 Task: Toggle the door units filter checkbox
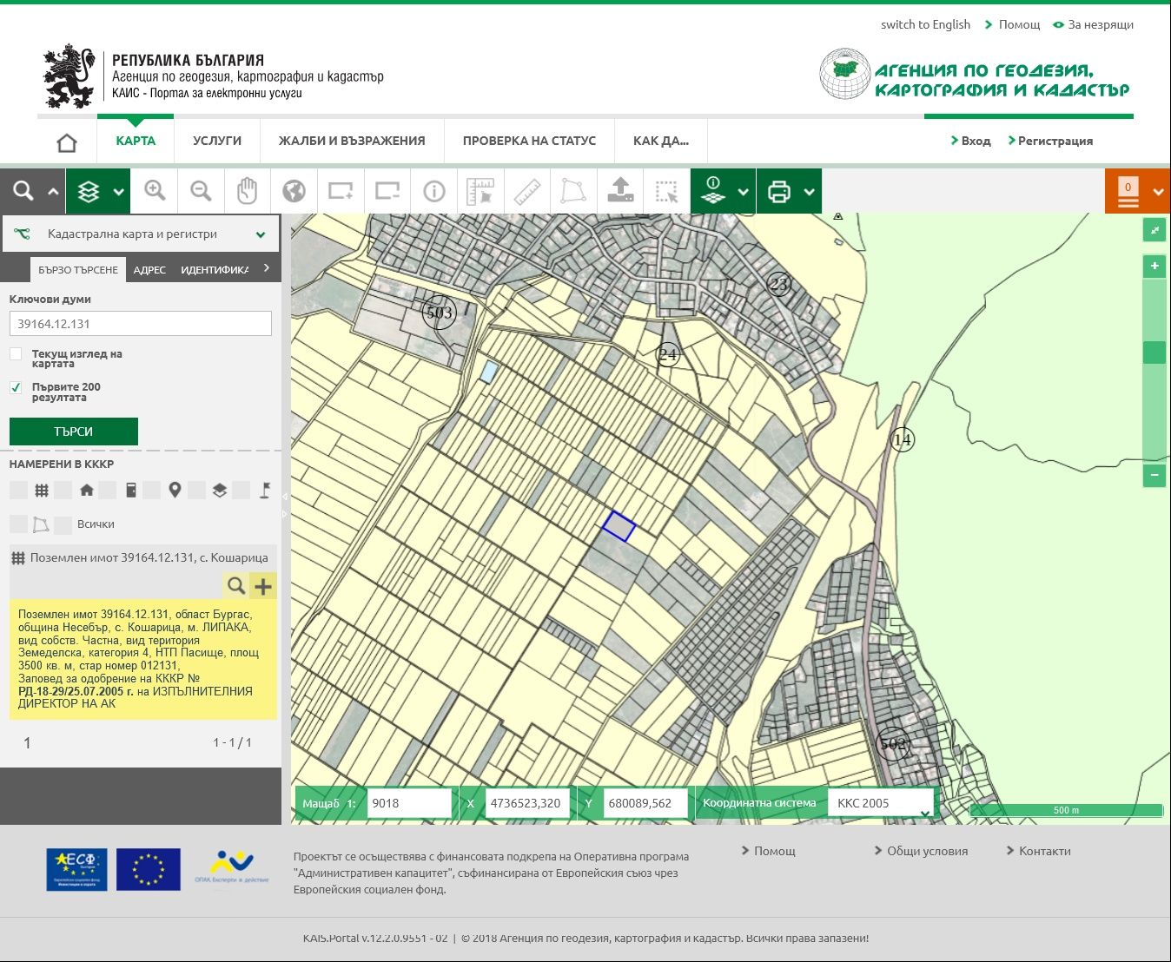108,491
